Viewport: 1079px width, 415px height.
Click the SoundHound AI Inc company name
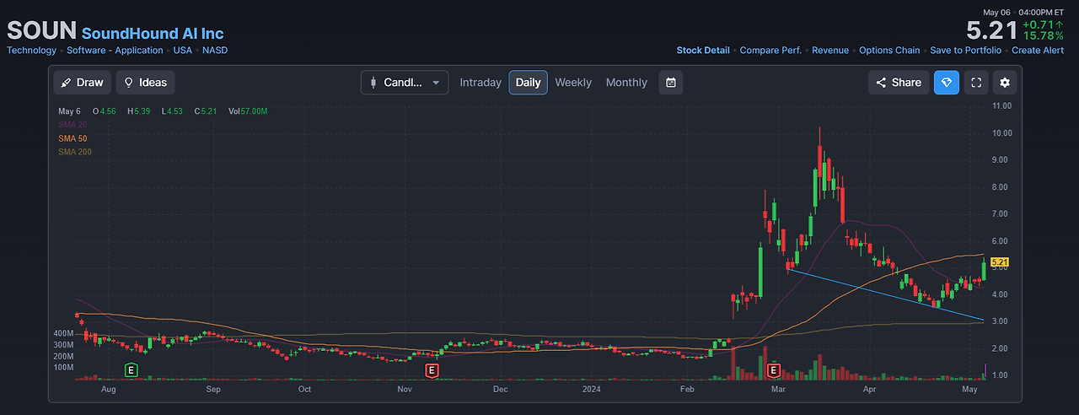click(153, 34)
